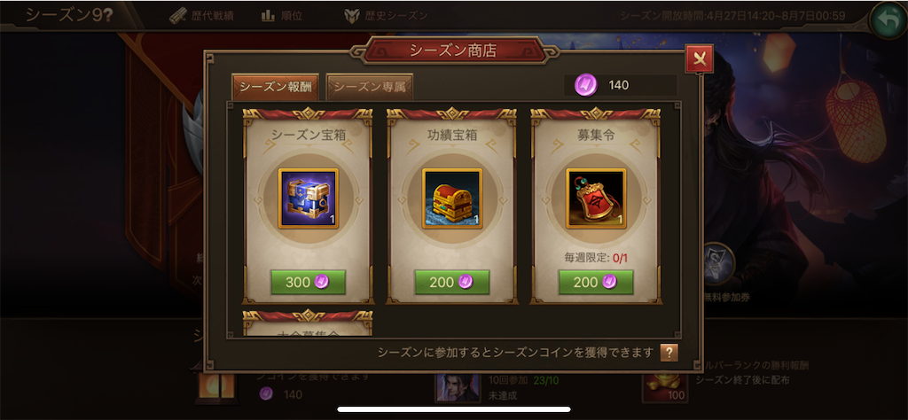Click the 140 coin balance field
Viewport: 908px width, 420px height.
621,86
